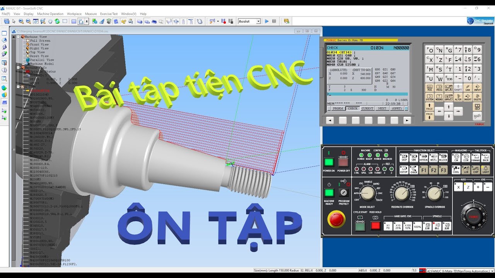Screen dimensions: 495x278
Task: Click the PAGE up key on the keypad
Action: click(429, 107)
